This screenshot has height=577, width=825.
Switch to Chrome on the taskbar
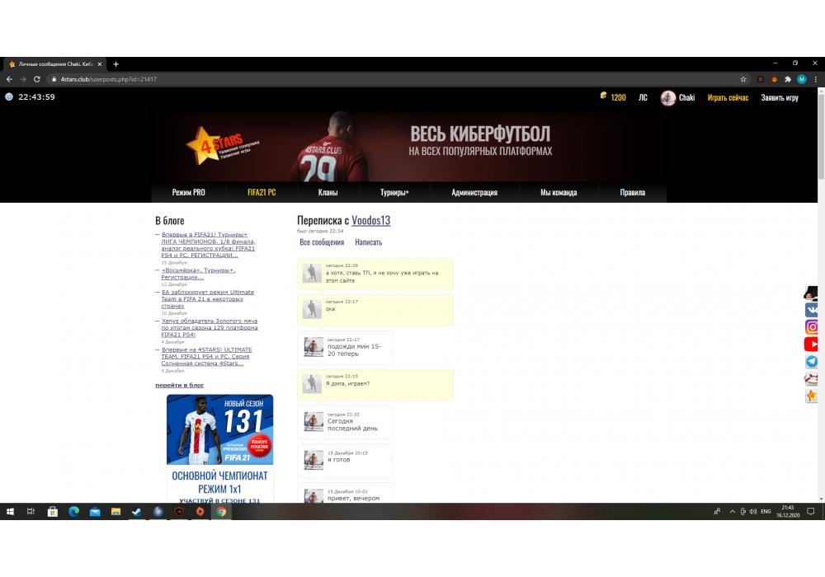coord(221,511)
